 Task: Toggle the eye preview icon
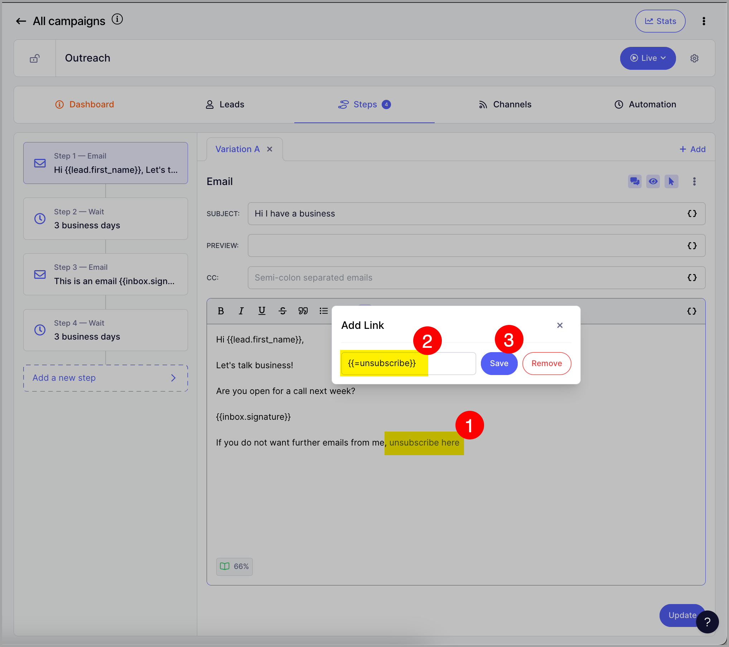(x=653, y=181)
